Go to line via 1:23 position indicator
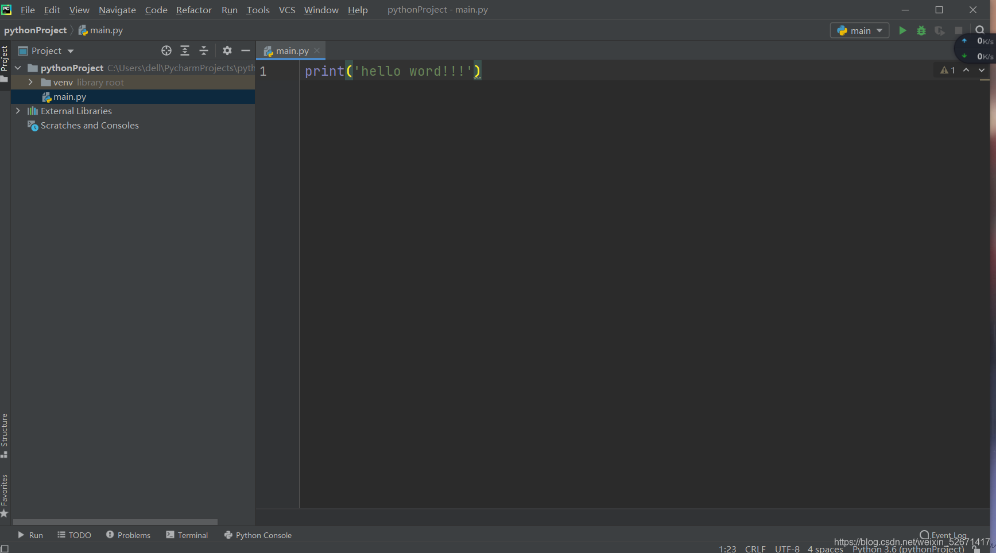This screenshot has height=553, width=996. tap(727, 549)
